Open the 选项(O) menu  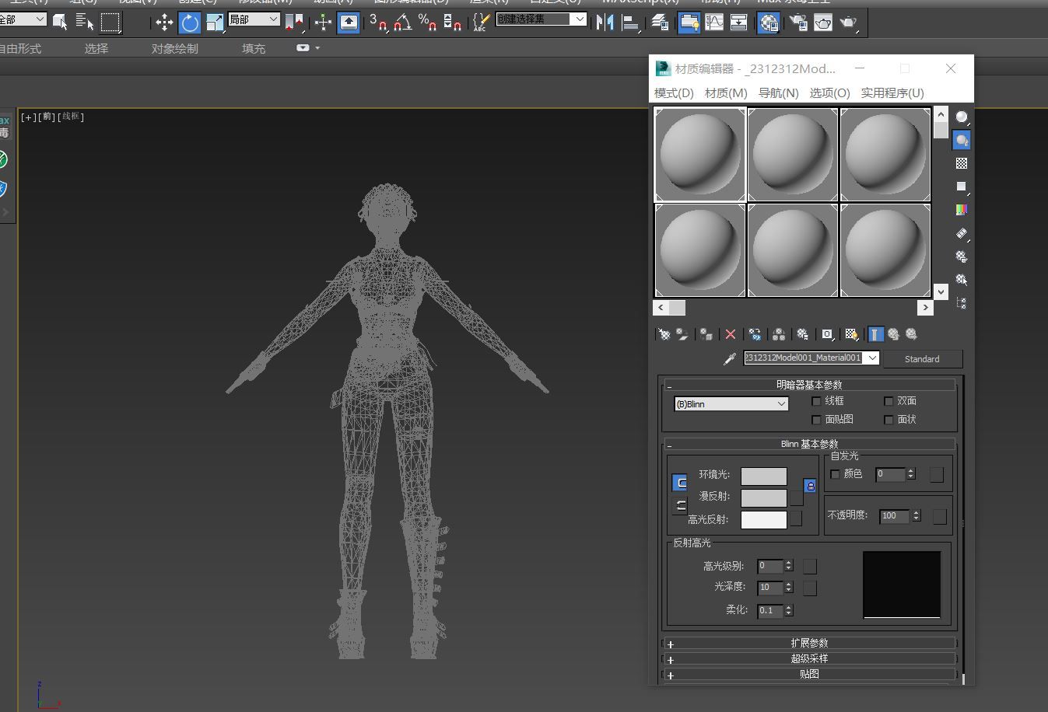tap(830, 93)
